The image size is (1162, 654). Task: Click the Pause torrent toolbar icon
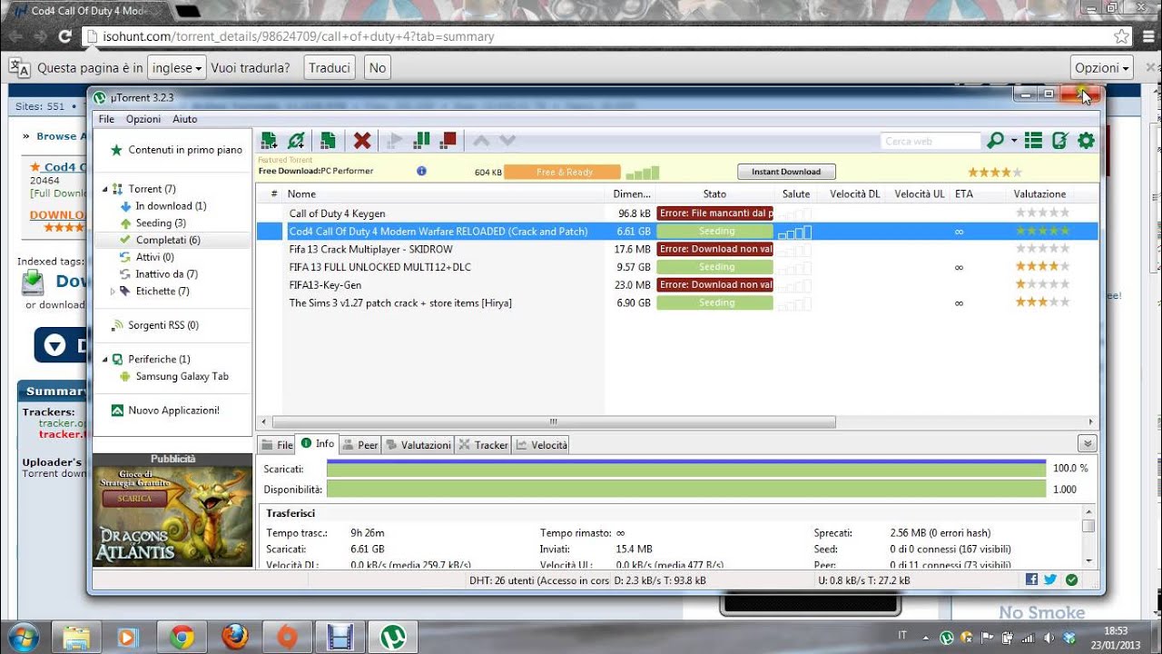(421, 140)
